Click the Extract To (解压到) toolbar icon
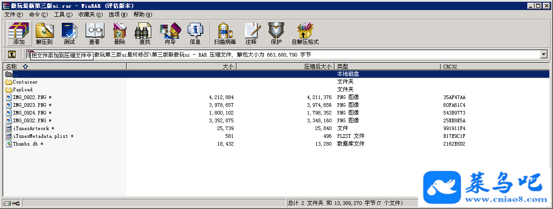 pyautogui.click(x=44, y=33)
